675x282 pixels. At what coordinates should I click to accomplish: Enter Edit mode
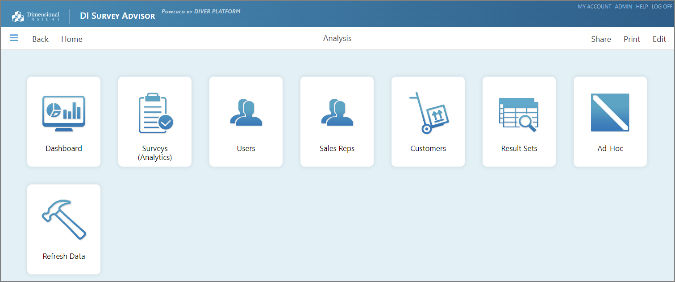(659, 39)
